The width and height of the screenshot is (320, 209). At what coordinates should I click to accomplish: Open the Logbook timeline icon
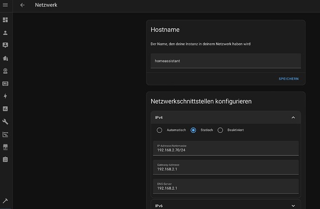point(5,134)
